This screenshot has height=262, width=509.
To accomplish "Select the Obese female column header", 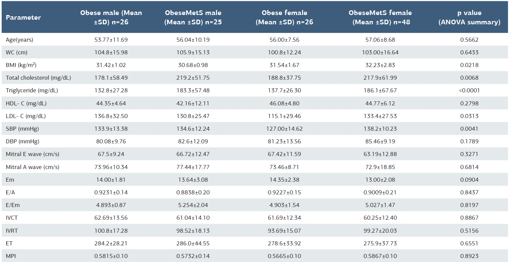I will pos(284,17).
